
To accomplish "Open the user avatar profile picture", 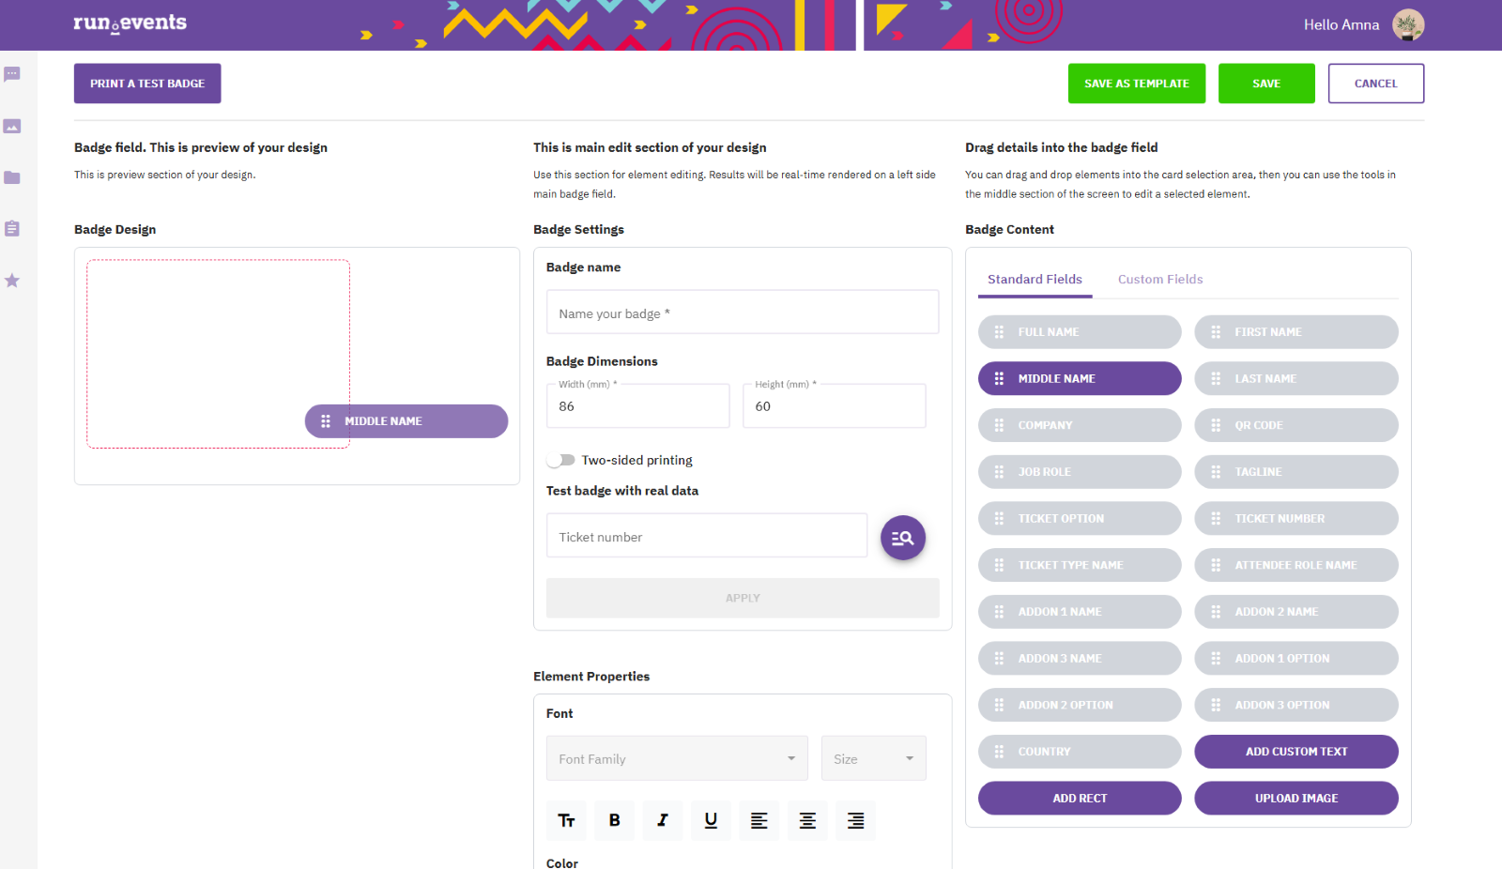I will (x=1408, y=24).
